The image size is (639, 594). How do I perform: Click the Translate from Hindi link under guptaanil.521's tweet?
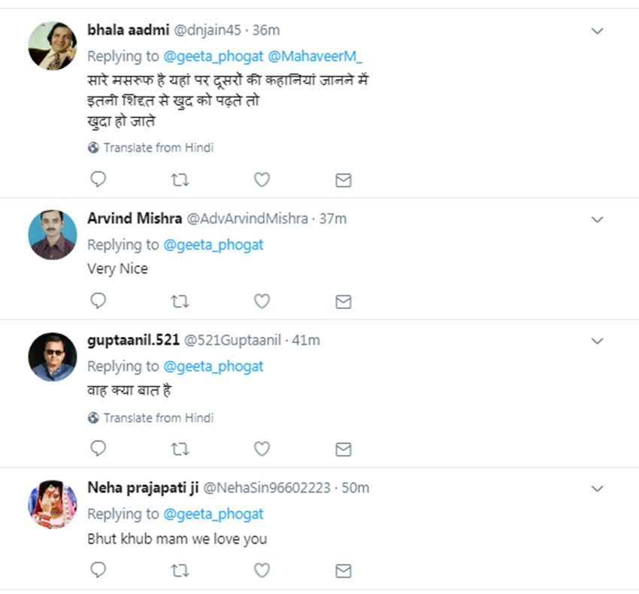158,417
